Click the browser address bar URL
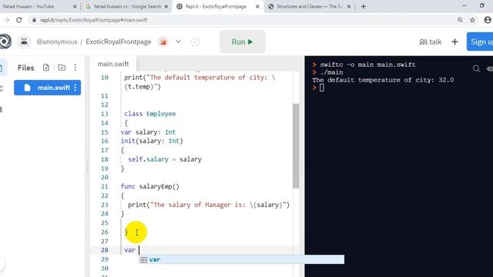Viewport: 493px width, 277px height. pyautogui.click(x=93, y=20)
